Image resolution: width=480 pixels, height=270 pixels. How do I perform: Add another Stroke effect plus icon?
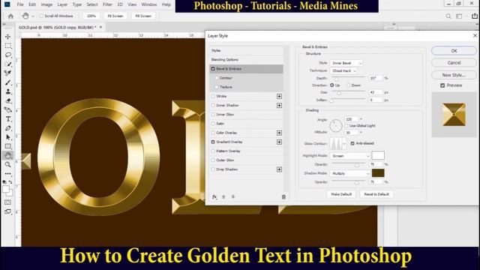pyautogui.click(x=279, y=96)
